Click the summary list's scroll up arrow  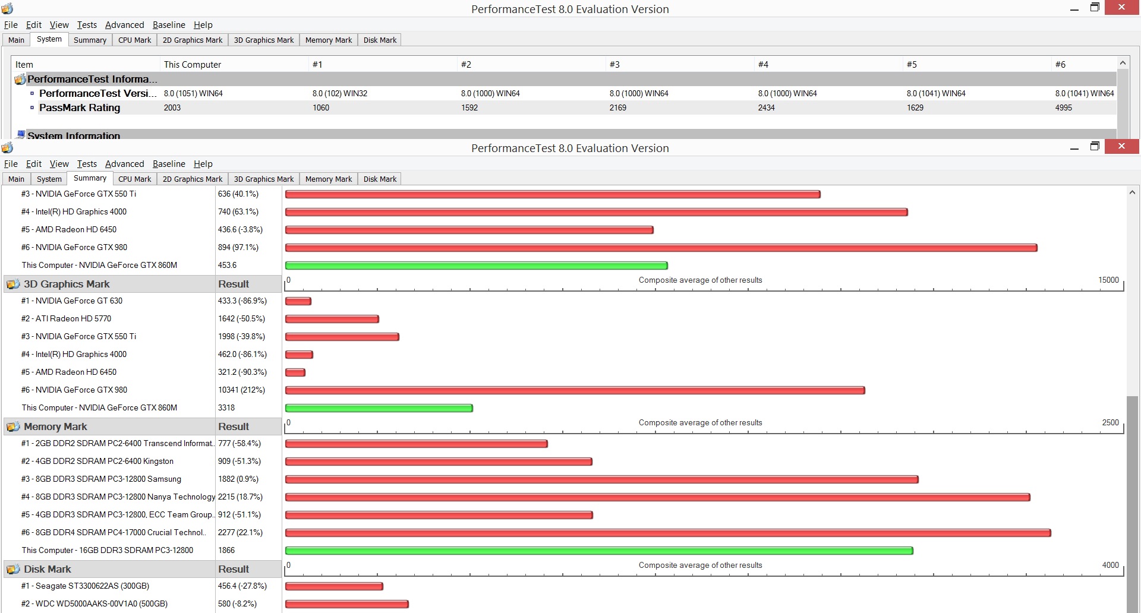pos(1132,192)
